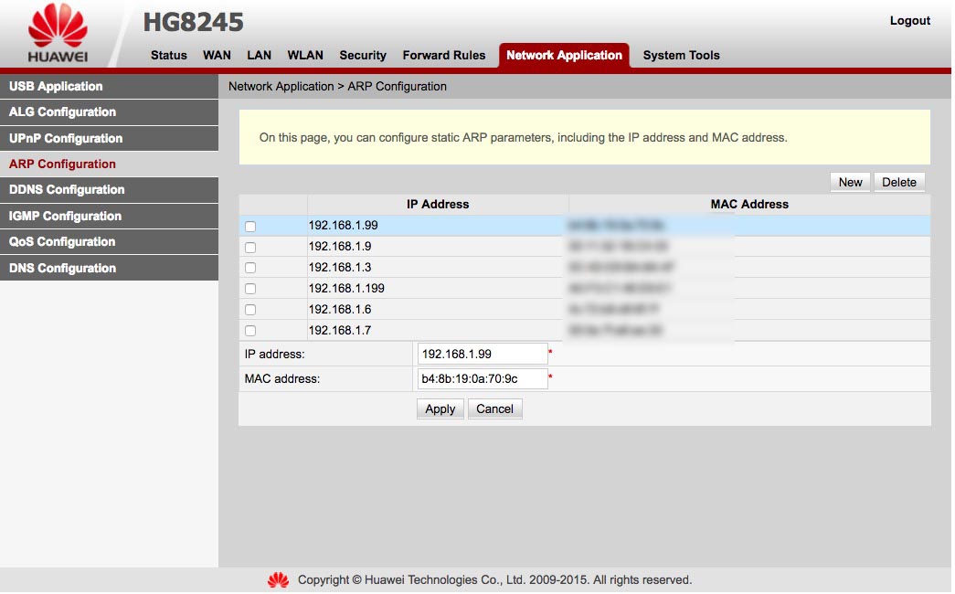Select the Network Application tab
This screenshot has width=955, height=594.
click(x=564, y=56)
